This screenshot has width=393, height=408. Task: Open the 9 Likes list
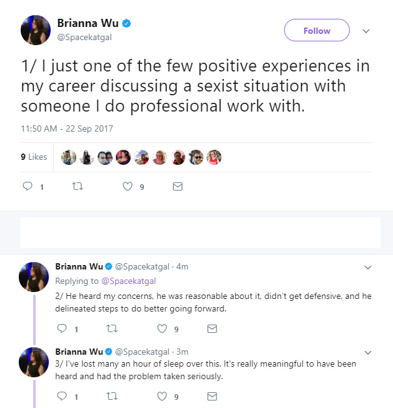[34, 157]
